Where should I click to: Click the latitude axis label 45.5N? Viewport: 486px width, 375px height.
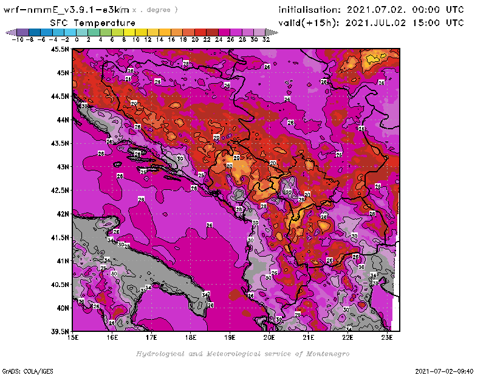[60, 49]
